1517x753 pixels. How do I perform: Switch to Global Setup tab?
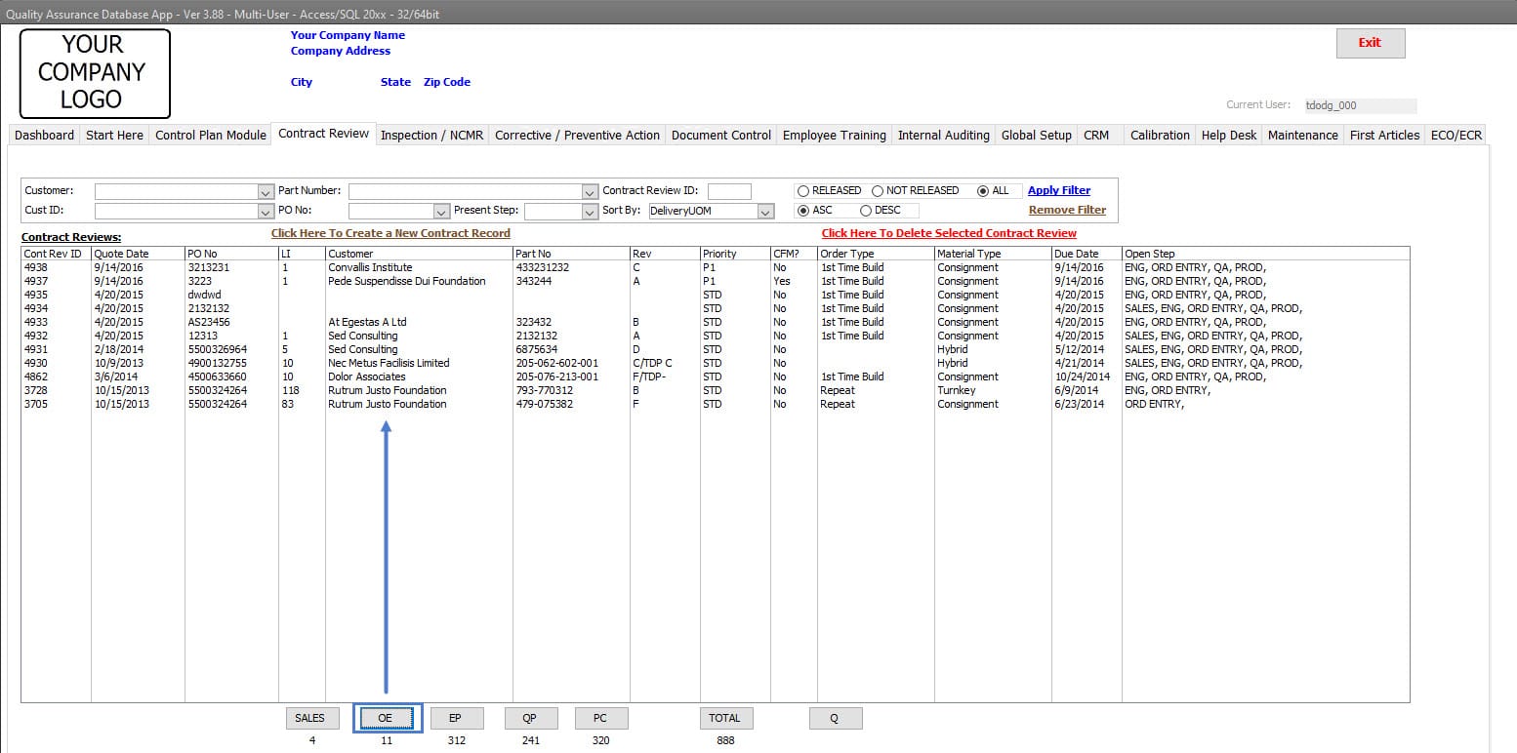click(1037, 136)
